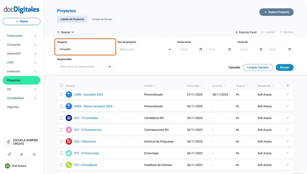The width and height of the screenshot is (307, 174).
Task: Open the table column settings gear icon
Action: (x=287, y=85)
